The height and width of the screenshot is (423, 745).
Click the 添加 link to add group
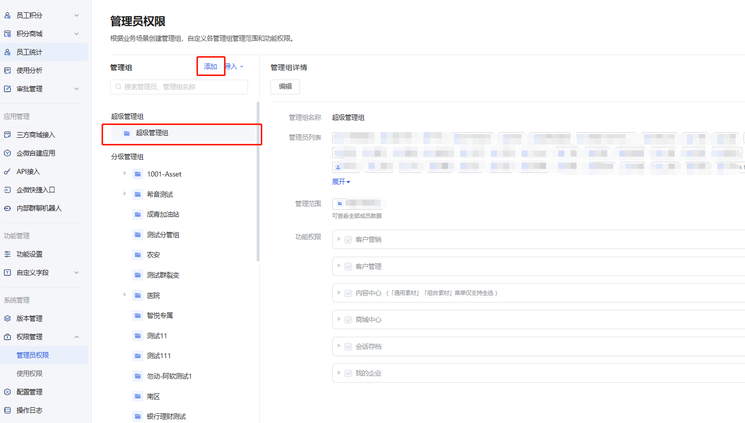pyautogui.click(x=211, y=66)
